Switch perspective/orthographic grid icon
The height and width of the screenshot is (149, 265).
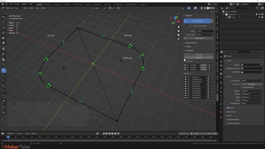pyautogui.click(x=178, y=38)
